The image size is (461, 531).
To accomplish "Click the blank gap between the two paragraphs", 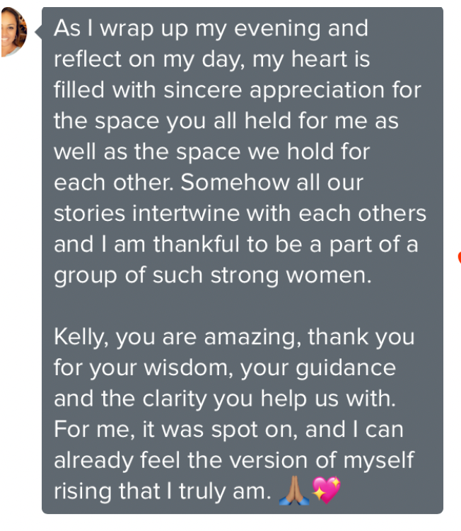I will 242,306.
